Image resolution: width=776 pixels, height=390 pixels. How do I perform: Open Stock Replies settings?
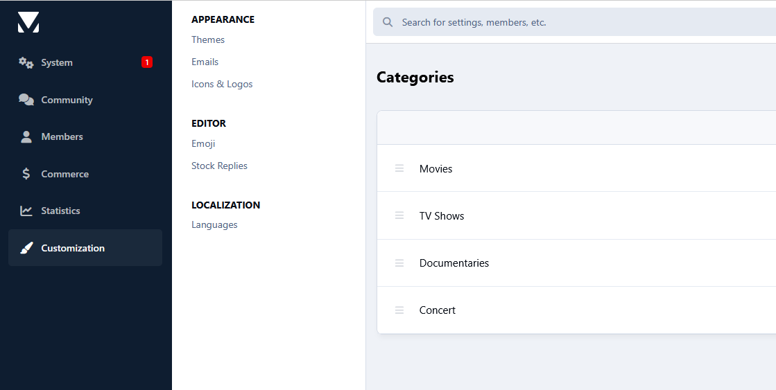[x=219, y=166]
